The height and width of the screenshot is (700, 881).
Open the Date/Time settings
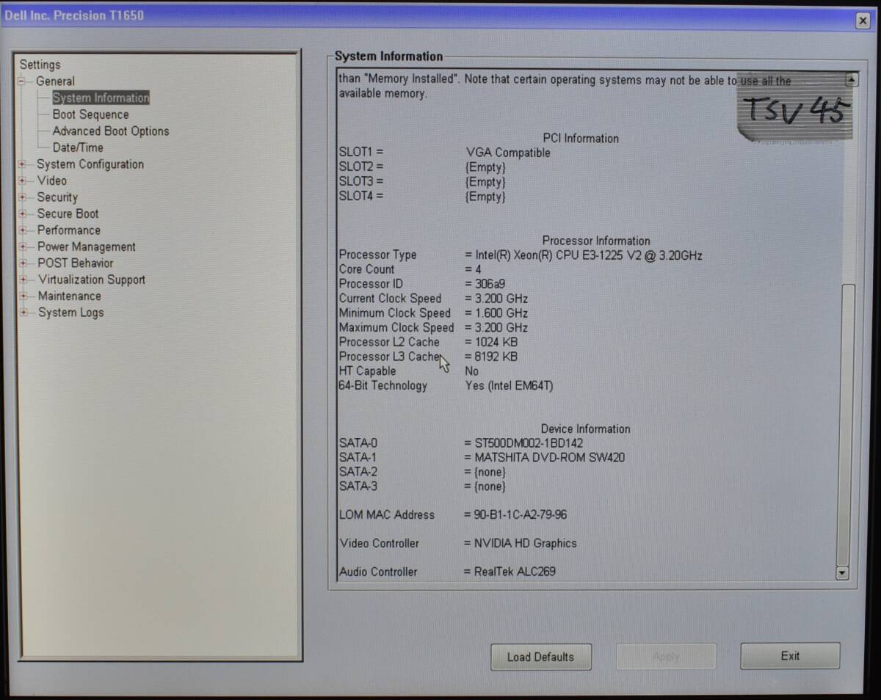78,147
